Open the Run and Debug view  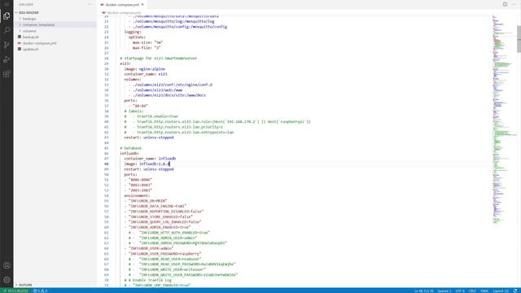click(x=7, y=59)
